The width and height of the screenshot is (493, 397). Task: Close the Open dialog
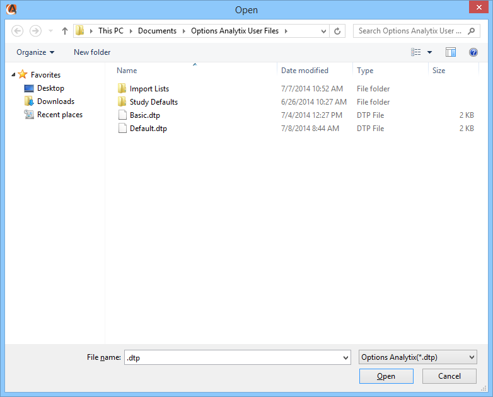(478, 7)
